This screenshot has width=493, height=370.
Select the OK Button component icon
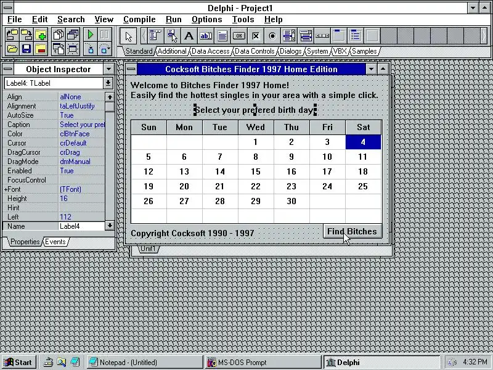[239, 36]
